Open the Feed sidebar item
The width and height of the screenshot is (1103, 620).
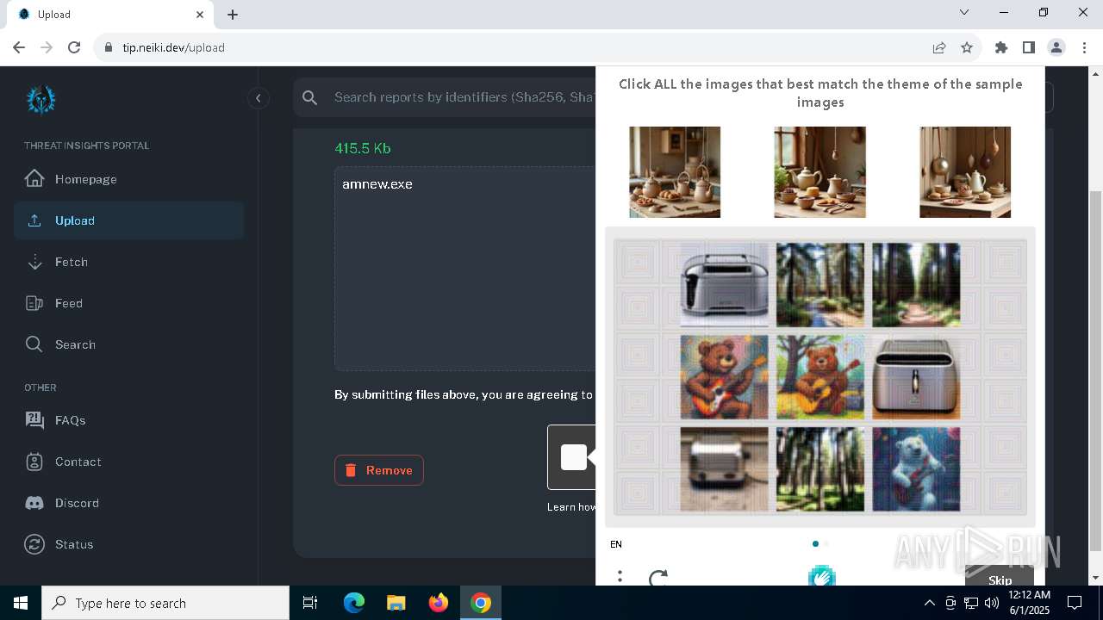[129, 303]
